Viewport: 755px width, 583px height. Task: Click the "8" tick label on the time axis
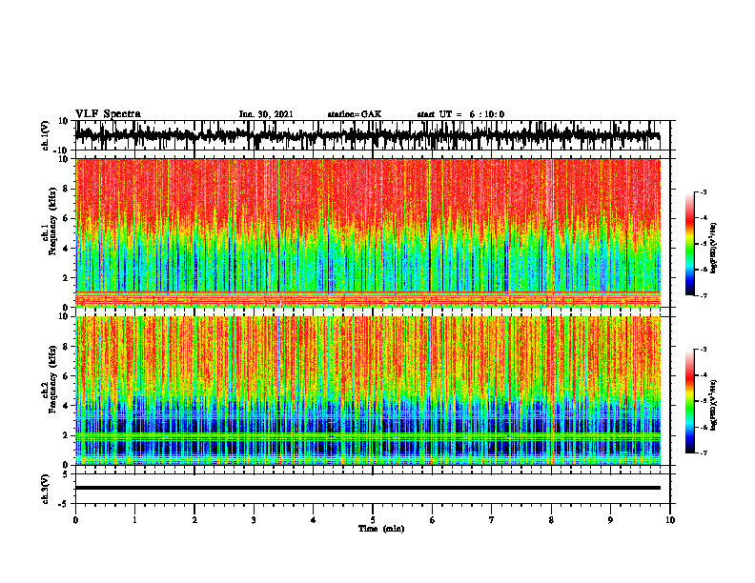pos(551,520)
